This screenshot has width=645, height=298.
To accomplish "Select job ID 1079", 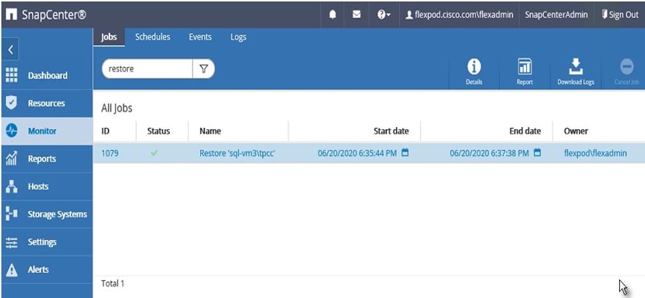I will [110, 154].
